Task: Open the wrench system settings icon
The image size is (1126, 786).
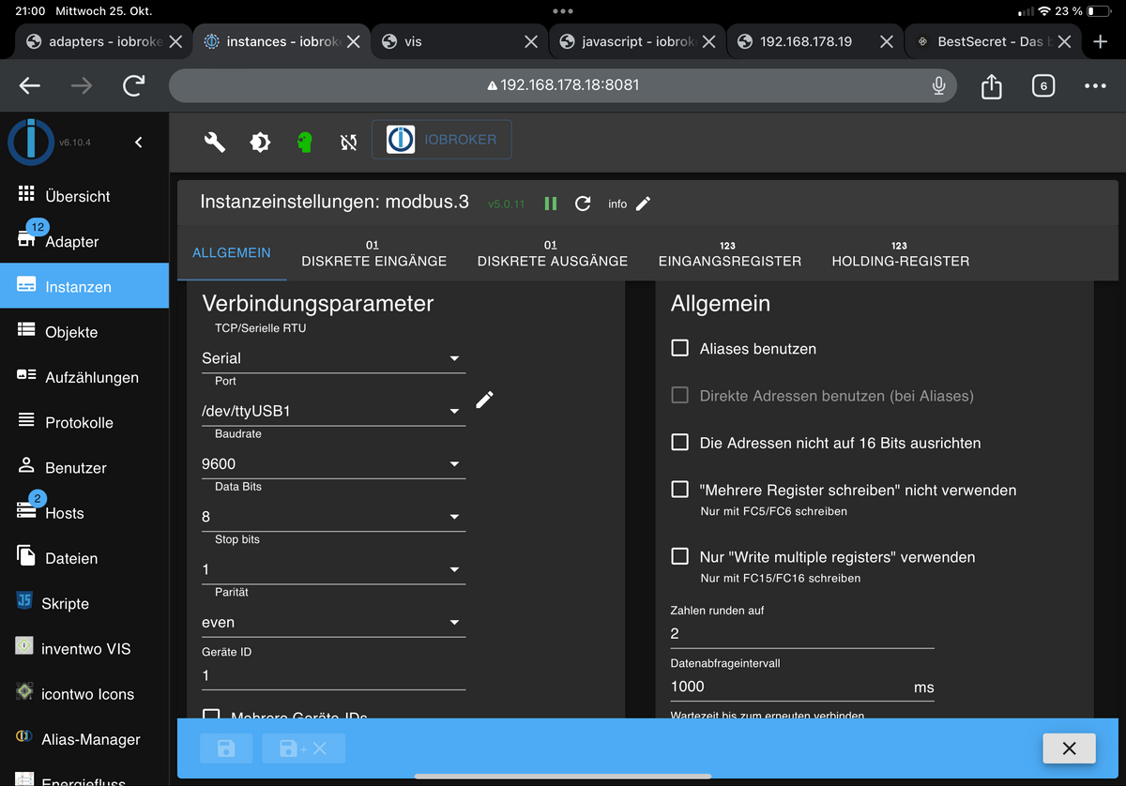Action: click(x=215, y=142)
